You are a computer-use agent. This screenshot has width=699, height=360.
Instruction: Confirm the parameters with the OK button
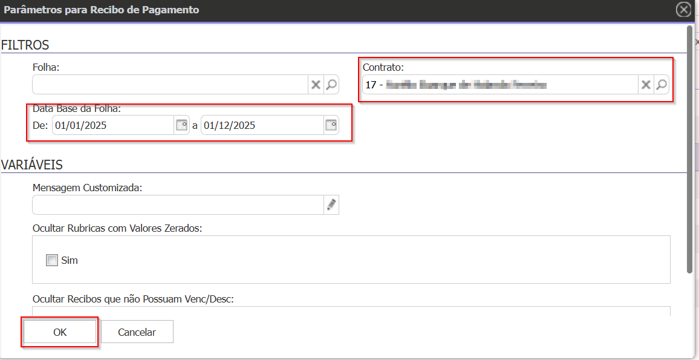60,332
